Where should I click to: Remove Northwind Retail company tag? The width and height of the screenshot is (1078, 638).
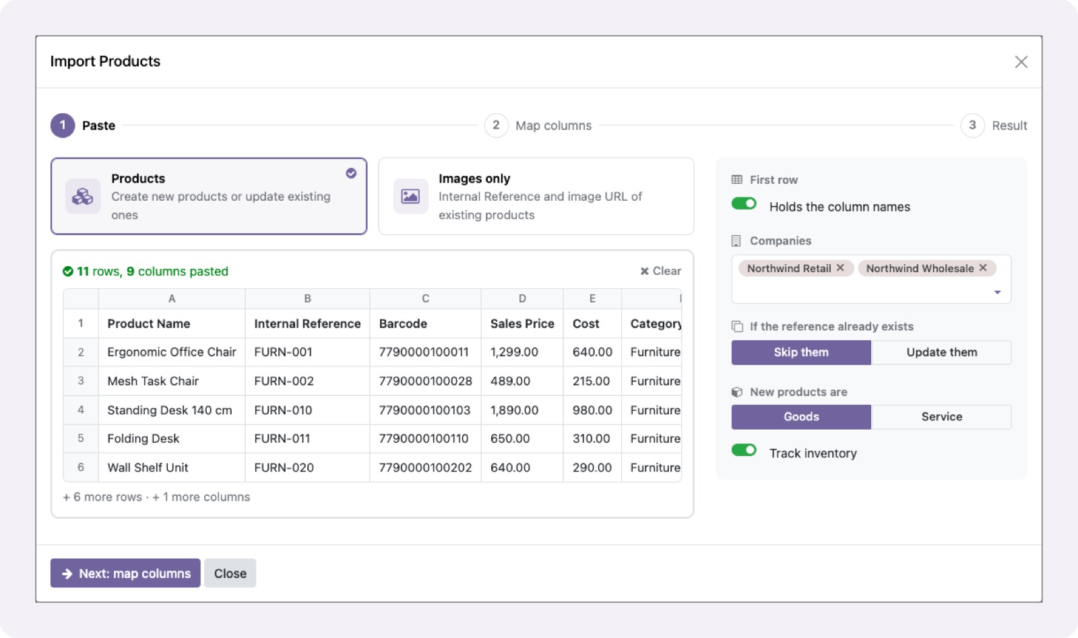840,268
